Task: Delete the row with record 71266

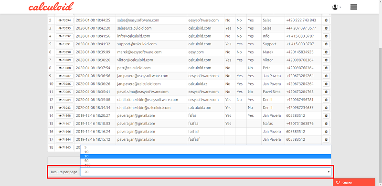Action: tap(326, 132)
